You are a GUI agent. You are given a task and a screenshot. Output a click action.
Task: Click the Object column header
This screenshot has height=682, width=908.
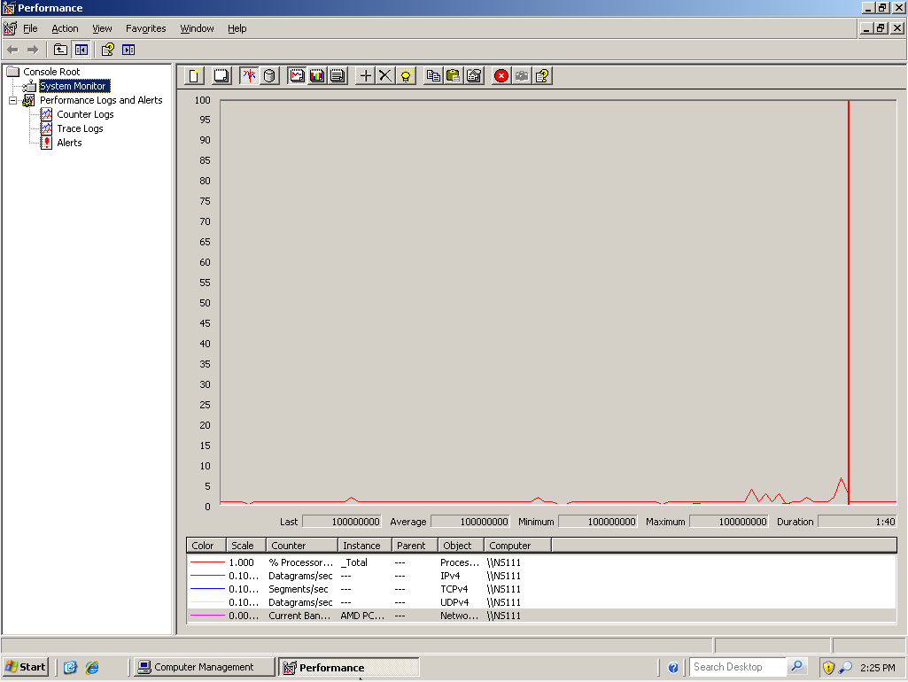[x=461, y=546]
